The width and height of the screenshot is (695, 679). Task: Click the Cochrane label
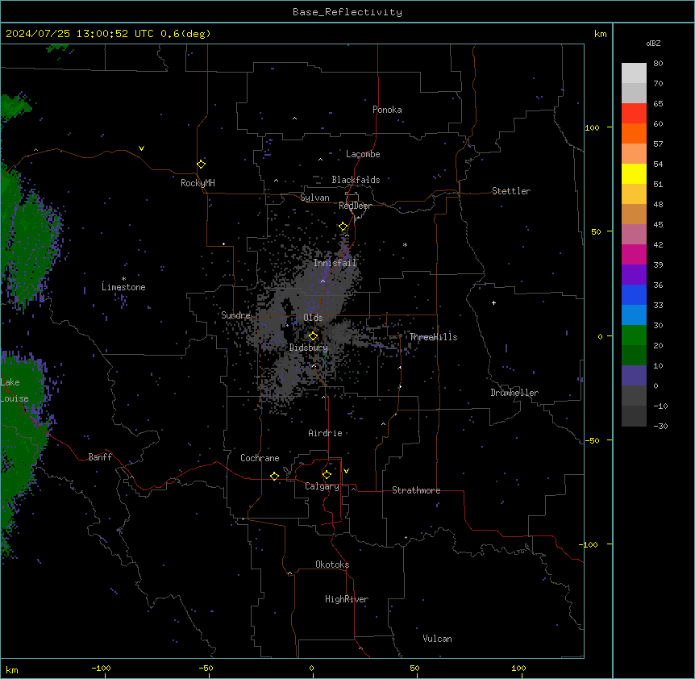point(260,458)
